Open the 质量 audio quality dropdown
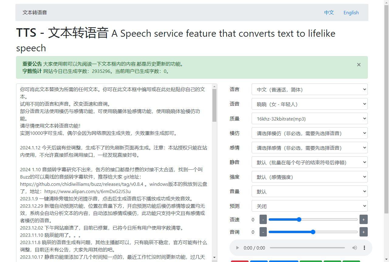Viewport: 389px width, 262px height. [309, 118]
